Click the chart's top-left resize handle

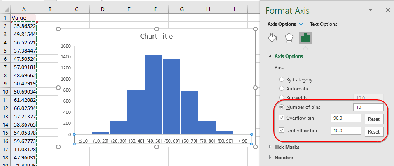(58, 29)
